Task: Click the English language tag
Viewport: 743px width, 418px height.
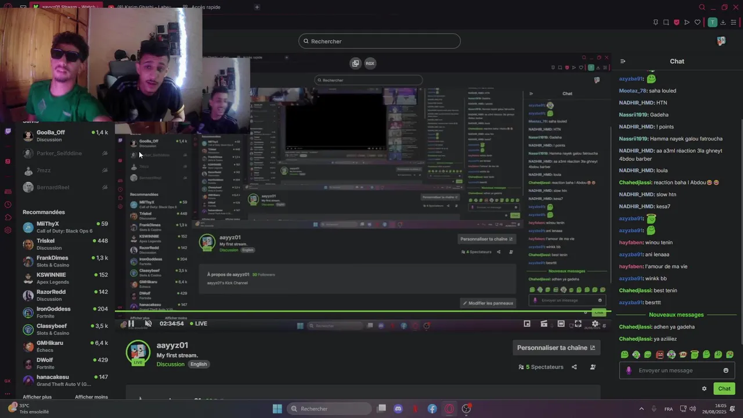Action: pyautogui.click(x=199, y=364)
